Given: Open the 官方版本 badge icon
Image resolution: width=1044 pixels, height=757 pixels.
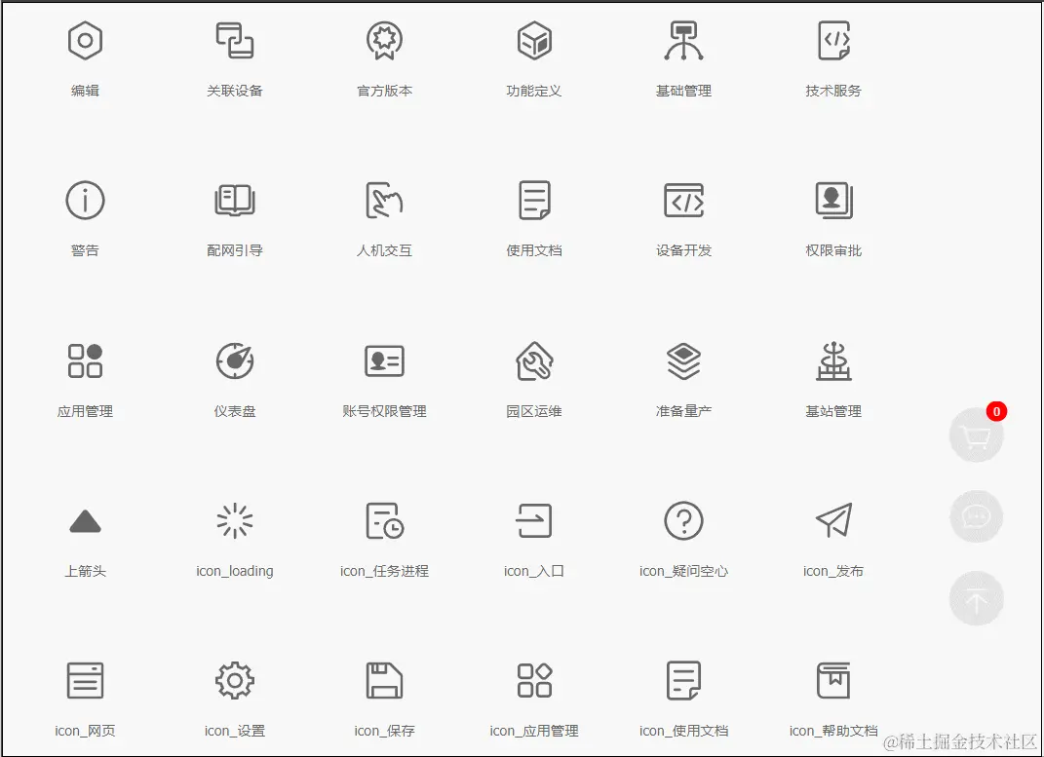Looking at the screenshot, I should [384, 40].
